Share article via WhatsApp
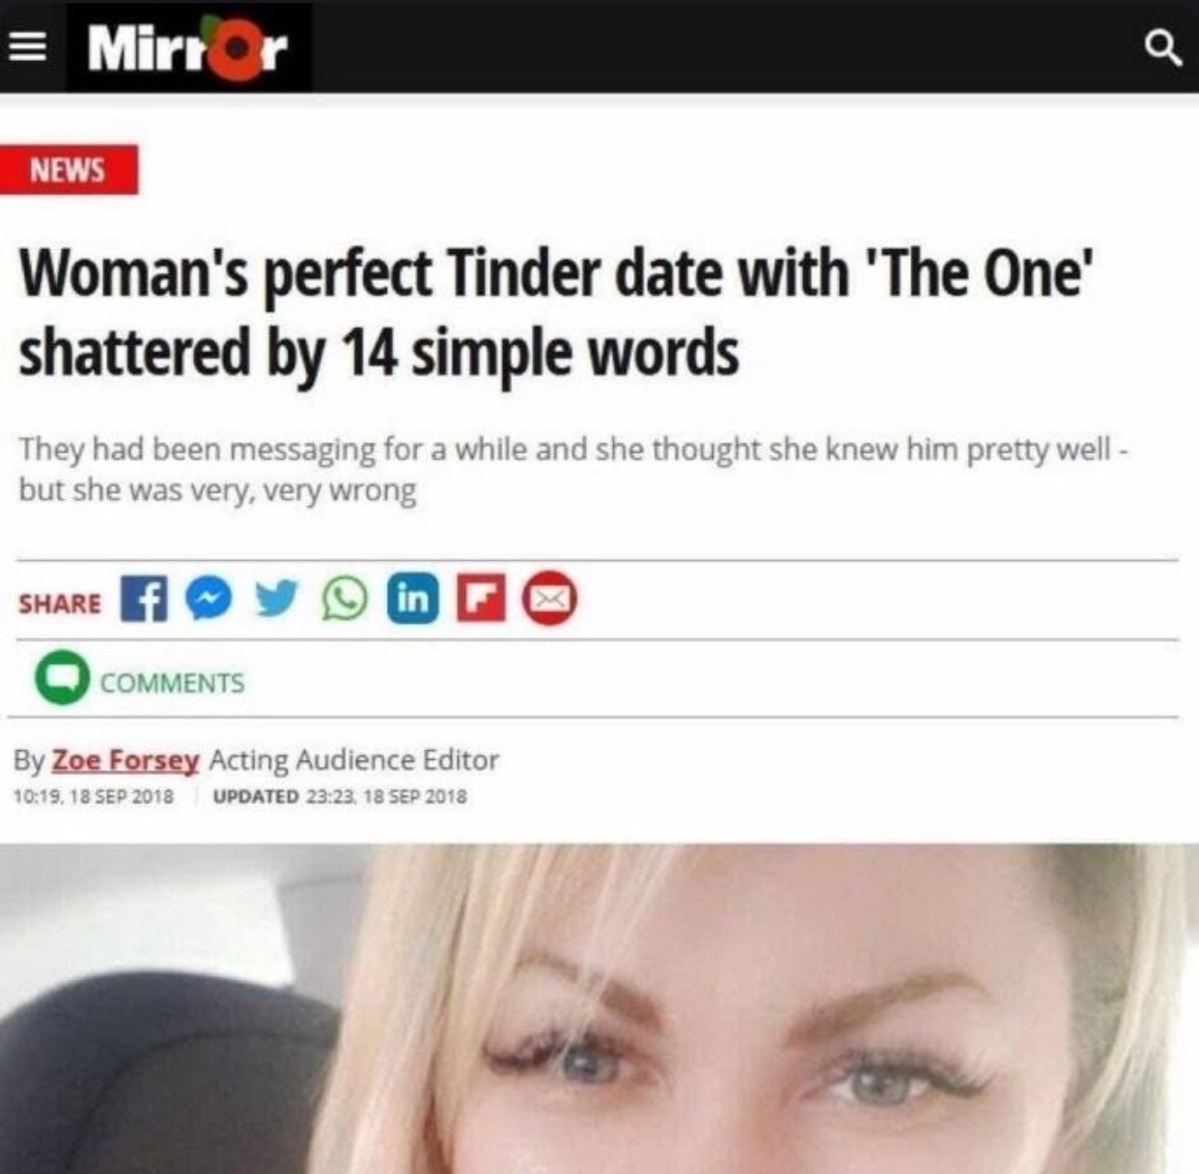 pyautogui.click(x=345, y=600)
